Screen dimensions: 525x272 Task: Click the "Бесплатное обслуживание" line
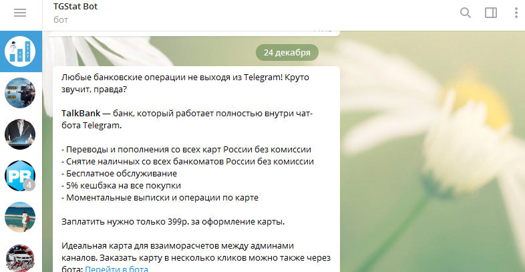coord(119,174)
